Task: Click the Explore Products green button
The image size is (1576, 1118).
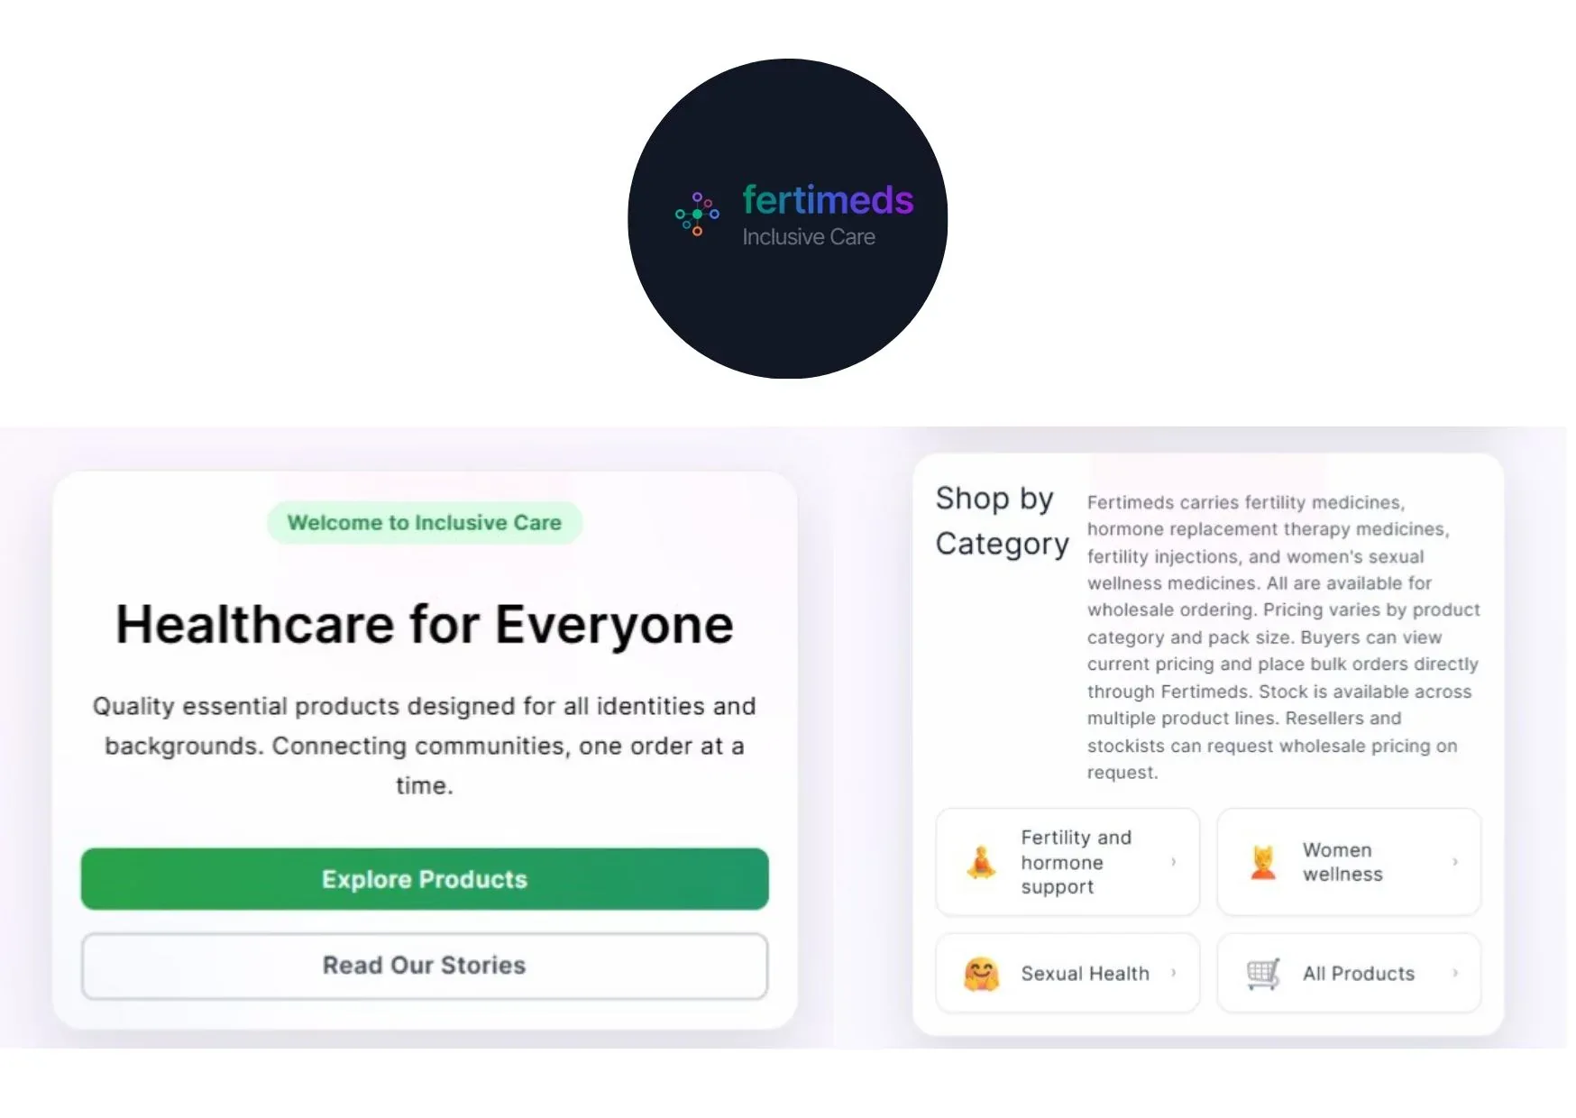Action: [x=425, y=879]
